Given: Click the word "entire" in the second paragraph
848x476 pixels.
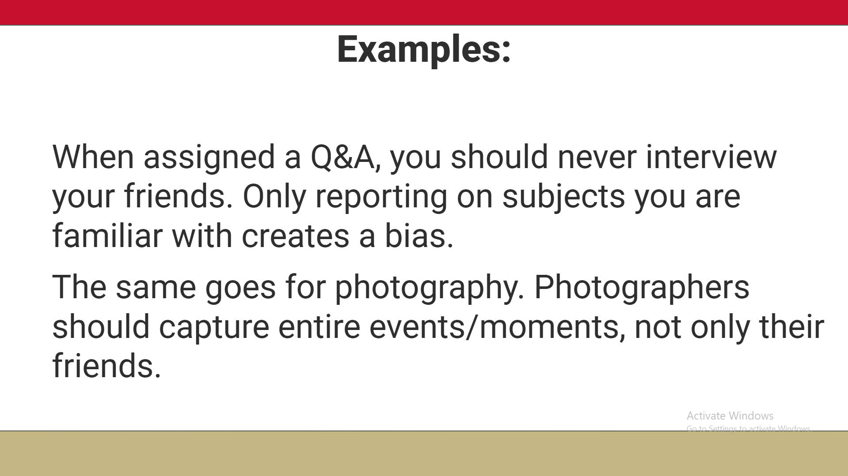Looking at the screenshot, I should (x=319, y=327).
